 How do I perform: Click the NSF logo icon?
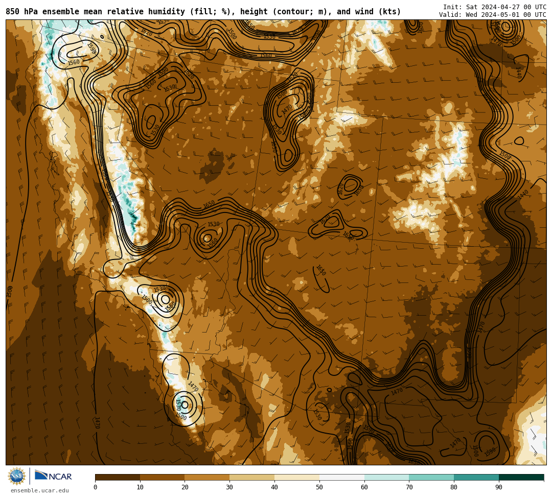[17, 476]
